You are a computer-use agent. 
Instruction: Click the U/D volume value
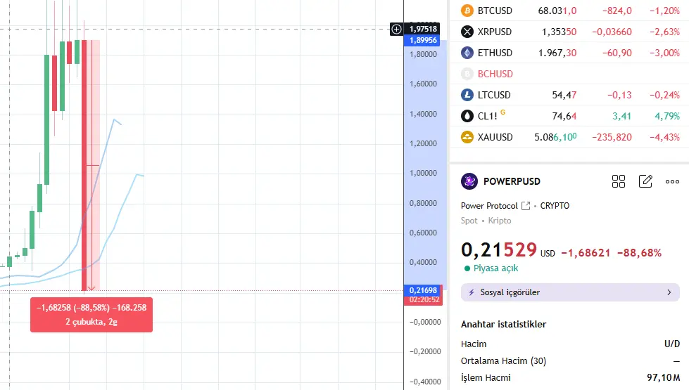pos(672,344)
